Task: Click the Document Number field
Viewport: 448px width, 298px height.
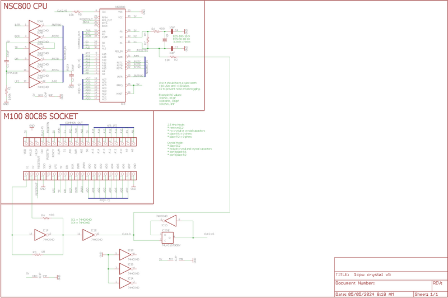Action: (x=355, y=283)
